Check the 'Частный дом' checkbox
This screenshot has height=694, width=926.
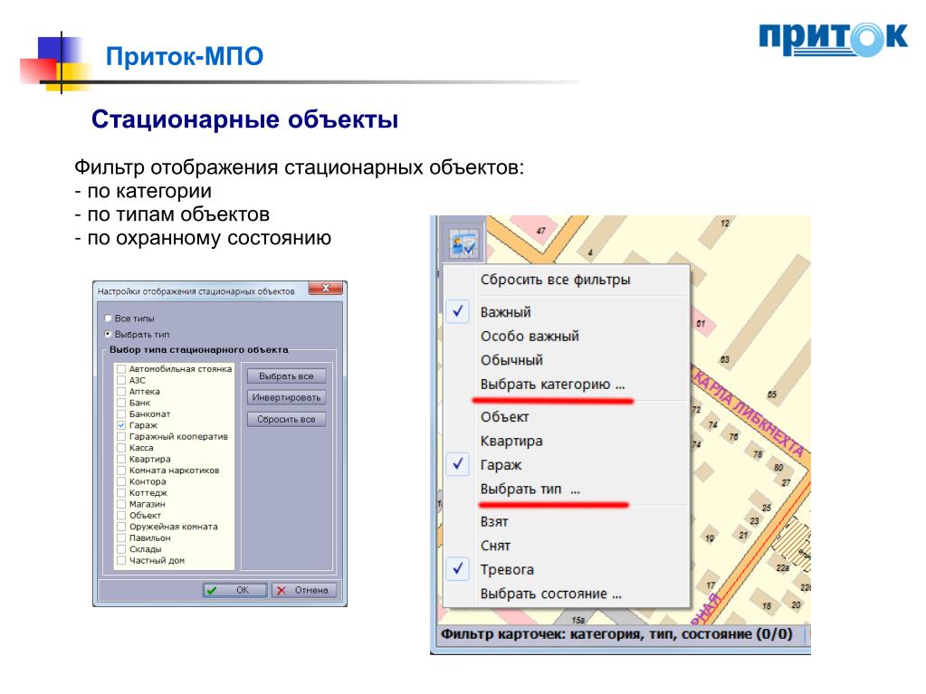point(121,561)
